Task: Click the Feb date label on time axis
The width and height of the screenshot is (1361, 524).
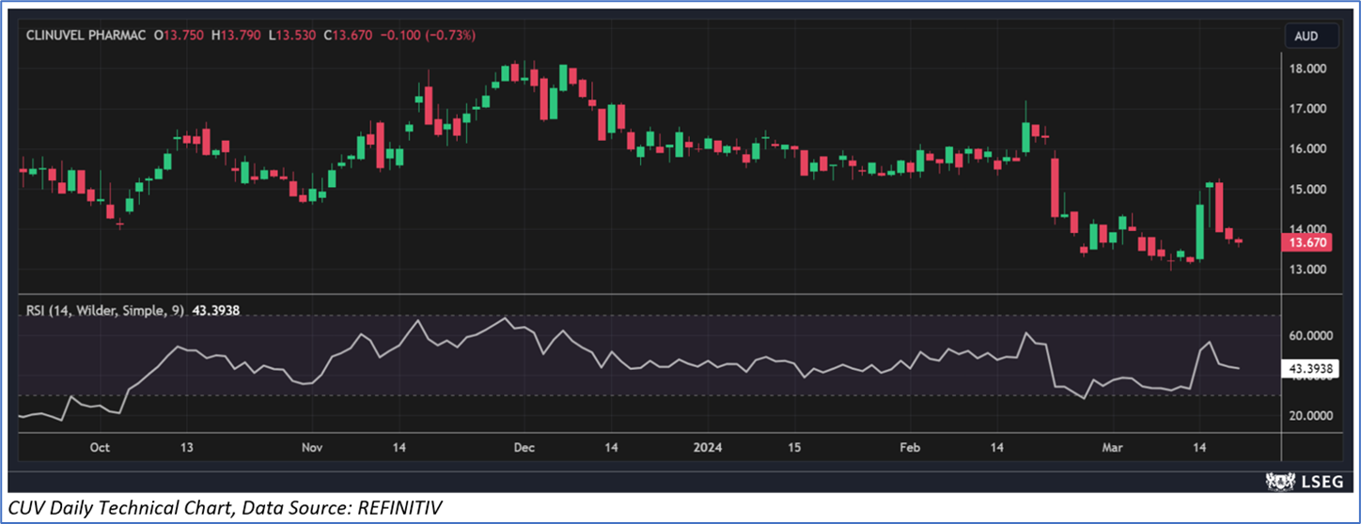Action: coord(910,448)
